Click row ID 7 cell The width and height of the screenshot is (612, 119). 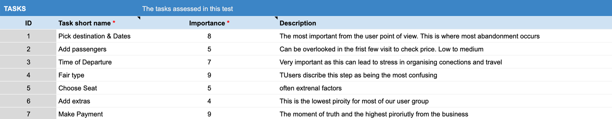coord(28,114)
